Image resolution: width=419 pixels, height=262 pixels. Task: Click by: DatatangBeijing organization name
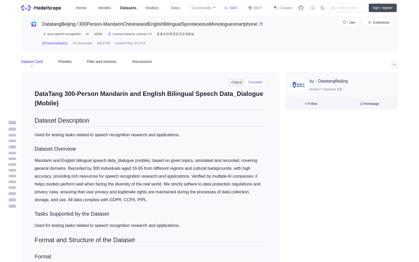pos(329,81)
